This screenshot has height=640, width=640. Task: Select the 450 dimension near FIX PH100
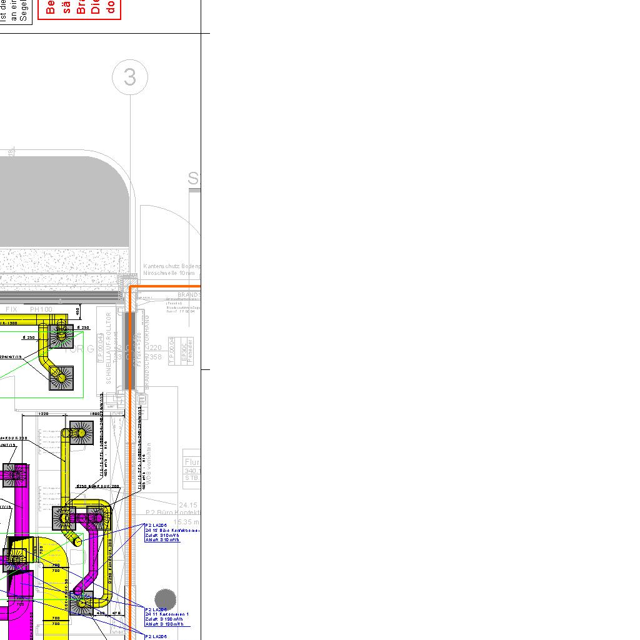[x=77, y=311]
